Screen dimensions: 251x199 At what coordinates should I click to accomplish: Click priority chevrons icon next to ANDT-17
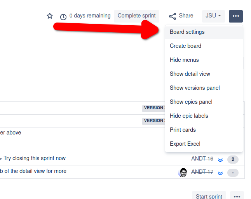(220, 173)
